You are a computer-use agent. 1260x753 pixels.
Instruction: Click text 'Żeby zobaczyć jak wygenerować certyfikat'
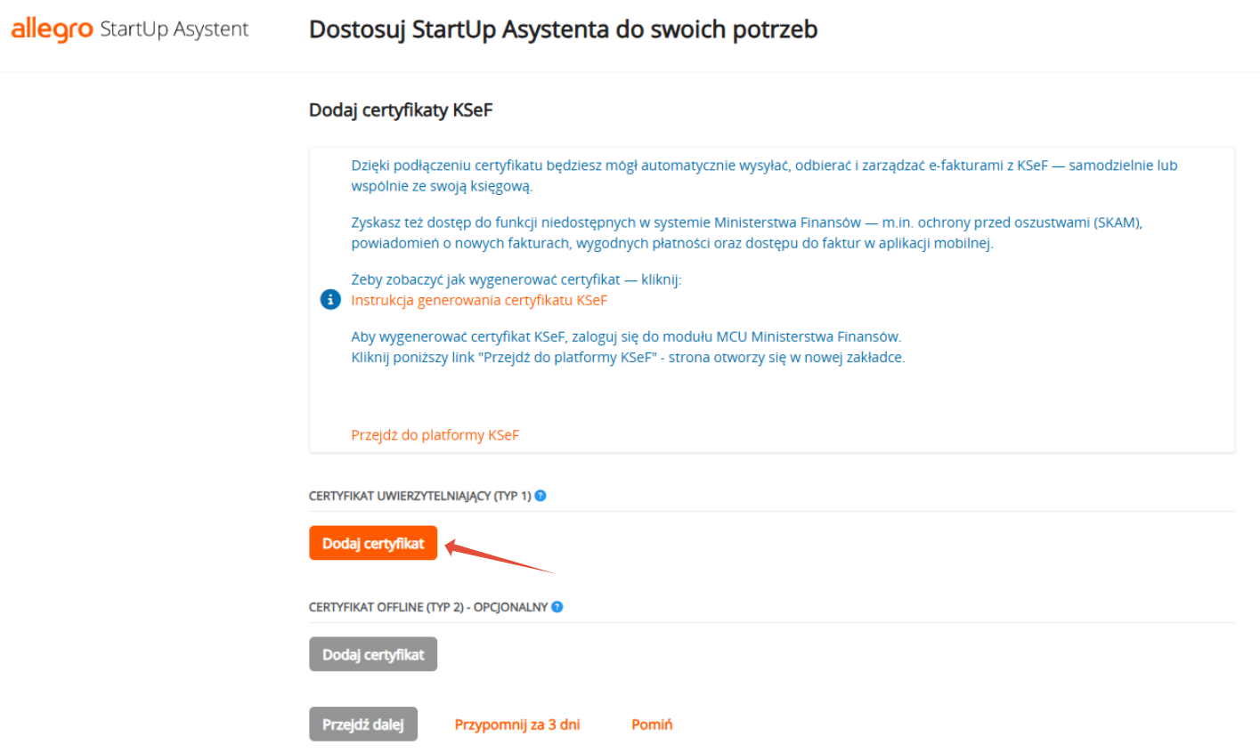point(516,279)
